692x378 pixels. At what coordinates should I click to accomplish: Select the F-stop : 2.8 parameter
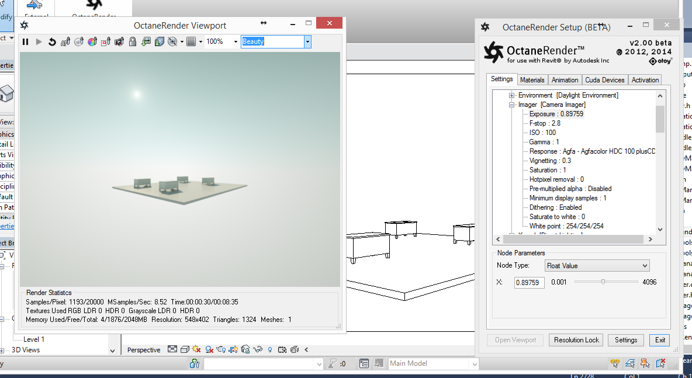545,123
